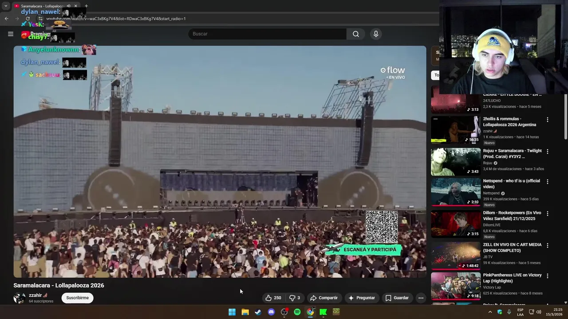Open OBS Studio from the taskbar
This screenshot has width=568, height=319.
[x=284, y=312]
